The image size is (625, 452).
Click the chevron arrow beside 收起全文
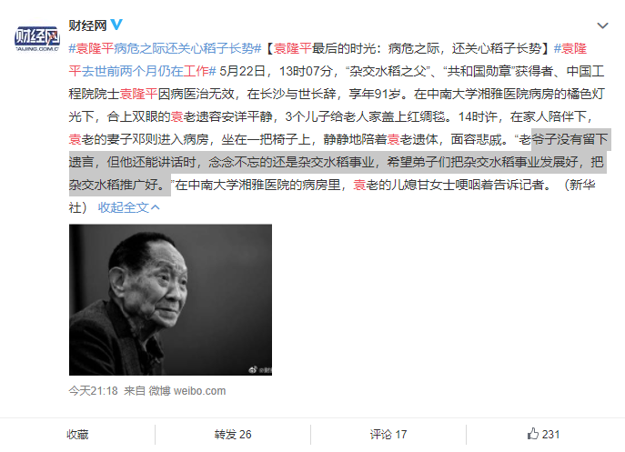(156, 207)
